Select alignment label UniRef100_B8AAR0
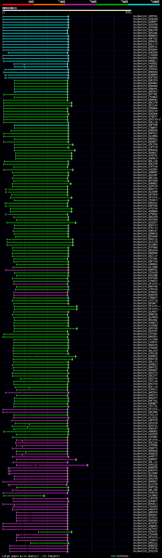This screenshot has height=558, width=162. click(x=145, y=83)
